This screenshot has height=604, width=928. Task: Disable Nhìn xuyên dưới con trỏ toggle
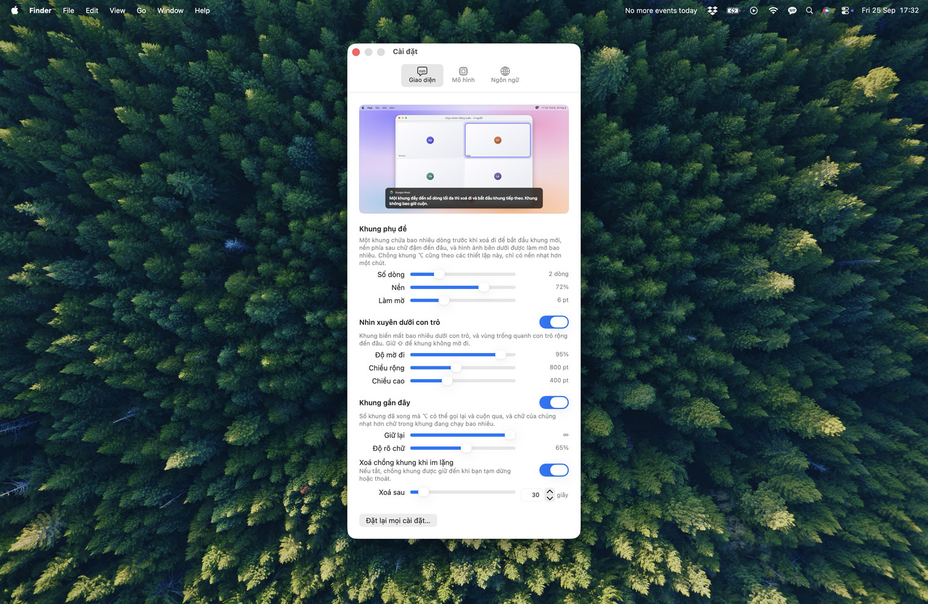click(x=554, y=322)
